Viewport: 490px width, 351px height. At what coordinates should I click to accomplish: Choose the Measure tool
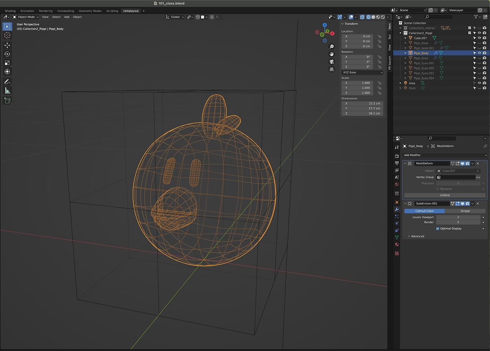coord(7,91)
